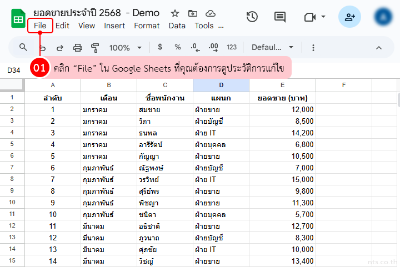Collapse the toolbar with chevron

379,48
